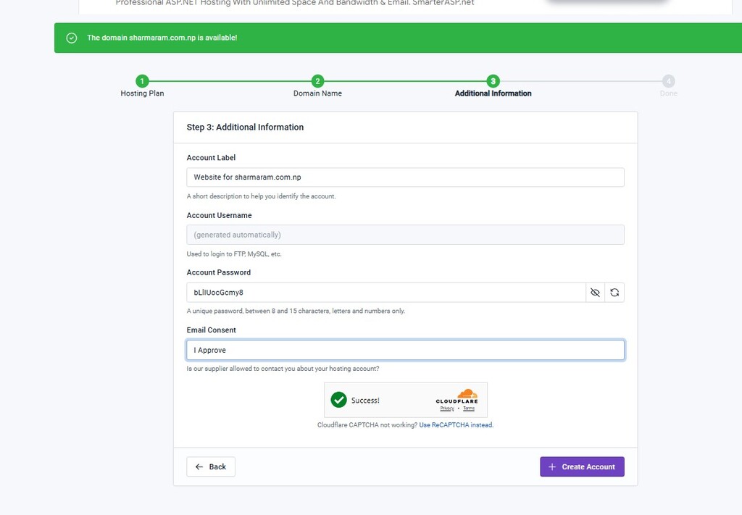Click the green success checkmark icon
This screenshot has width=742, height=515.
click(x=339, y=399)
